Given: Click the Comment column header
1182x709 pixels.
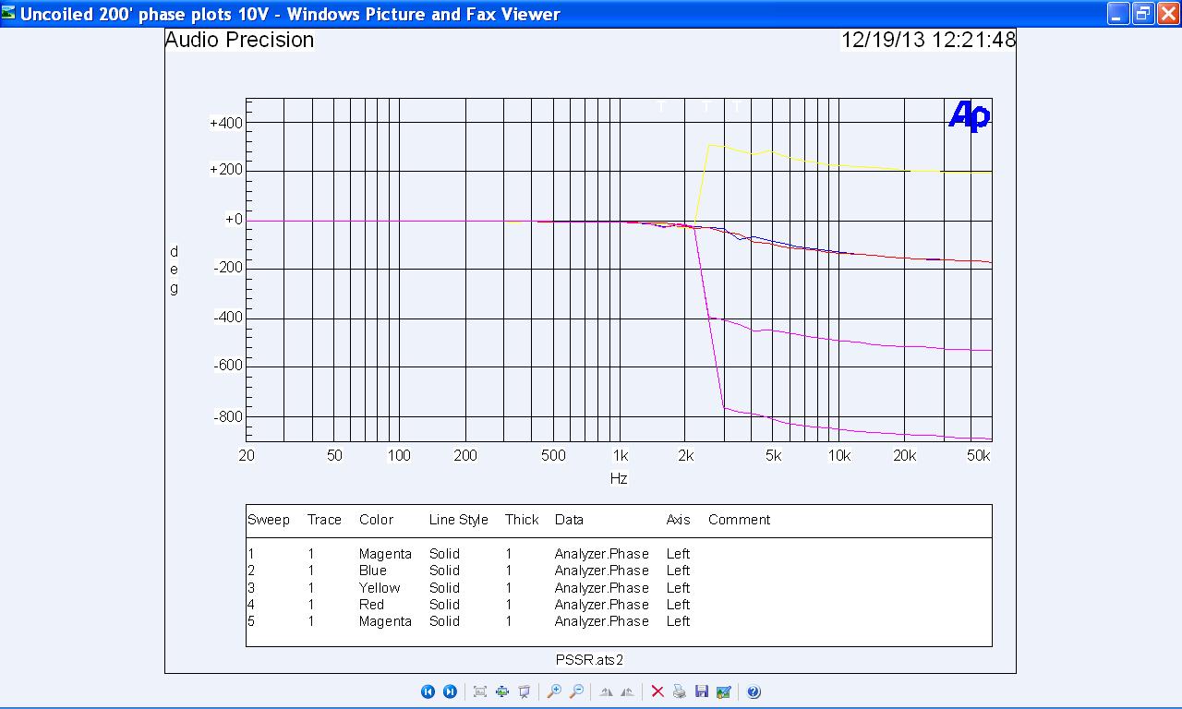Looking at the screenshot, I should (739, 520).
